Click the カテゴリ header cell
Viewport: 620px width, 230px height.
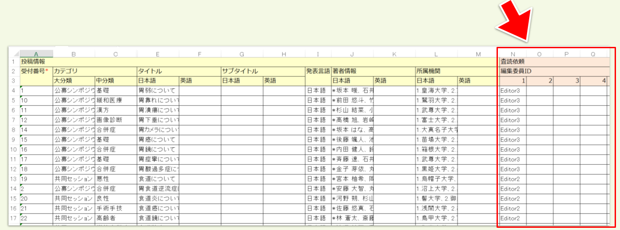point(95,71)
